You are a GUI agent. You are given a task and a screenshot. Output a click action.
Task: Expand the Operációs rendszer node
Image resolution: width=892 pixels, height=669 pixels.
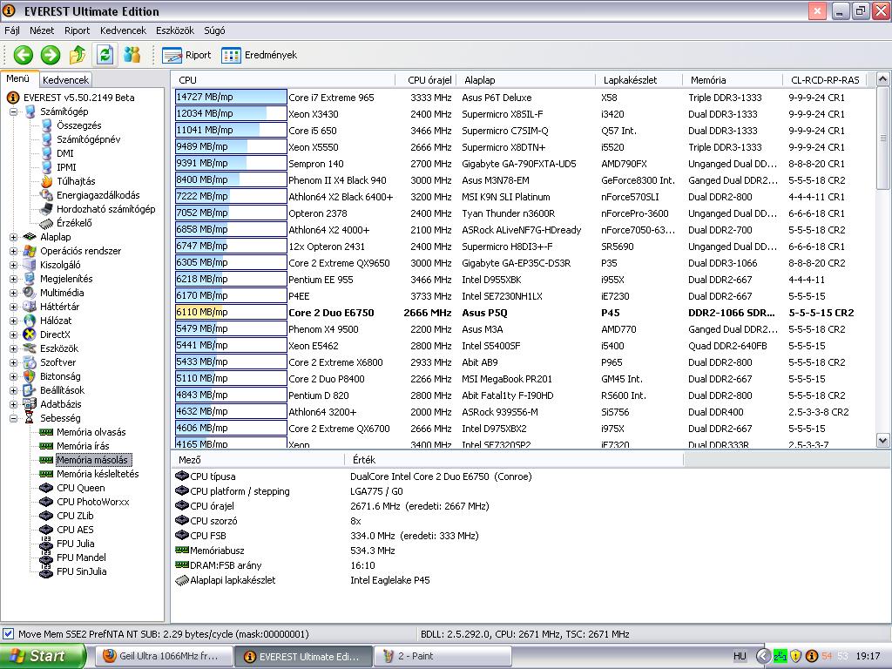coord(13,251)
